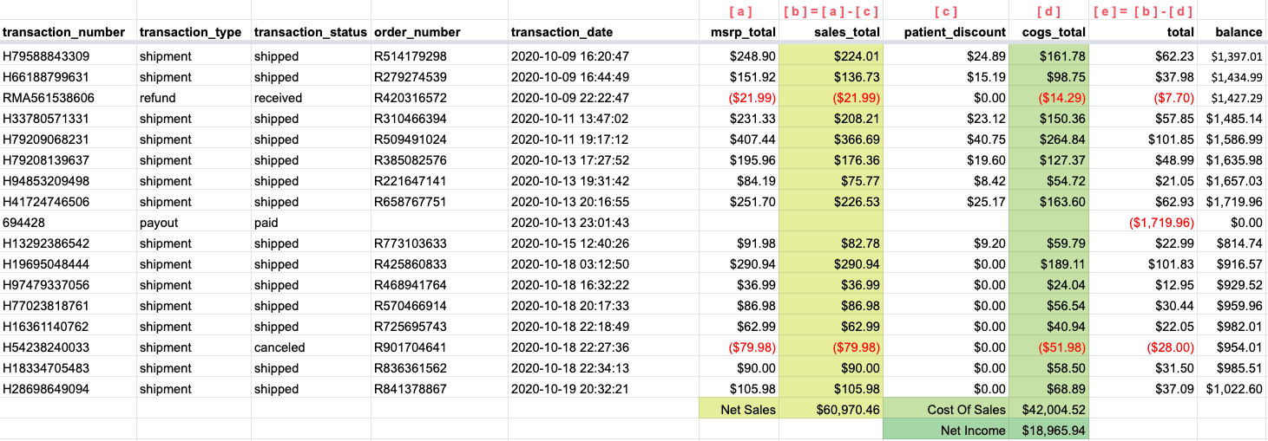The width and height of the screenshot is (1268, 441).
Task: Click the $407.44 msrp_total cell
Action: [739, 139]
